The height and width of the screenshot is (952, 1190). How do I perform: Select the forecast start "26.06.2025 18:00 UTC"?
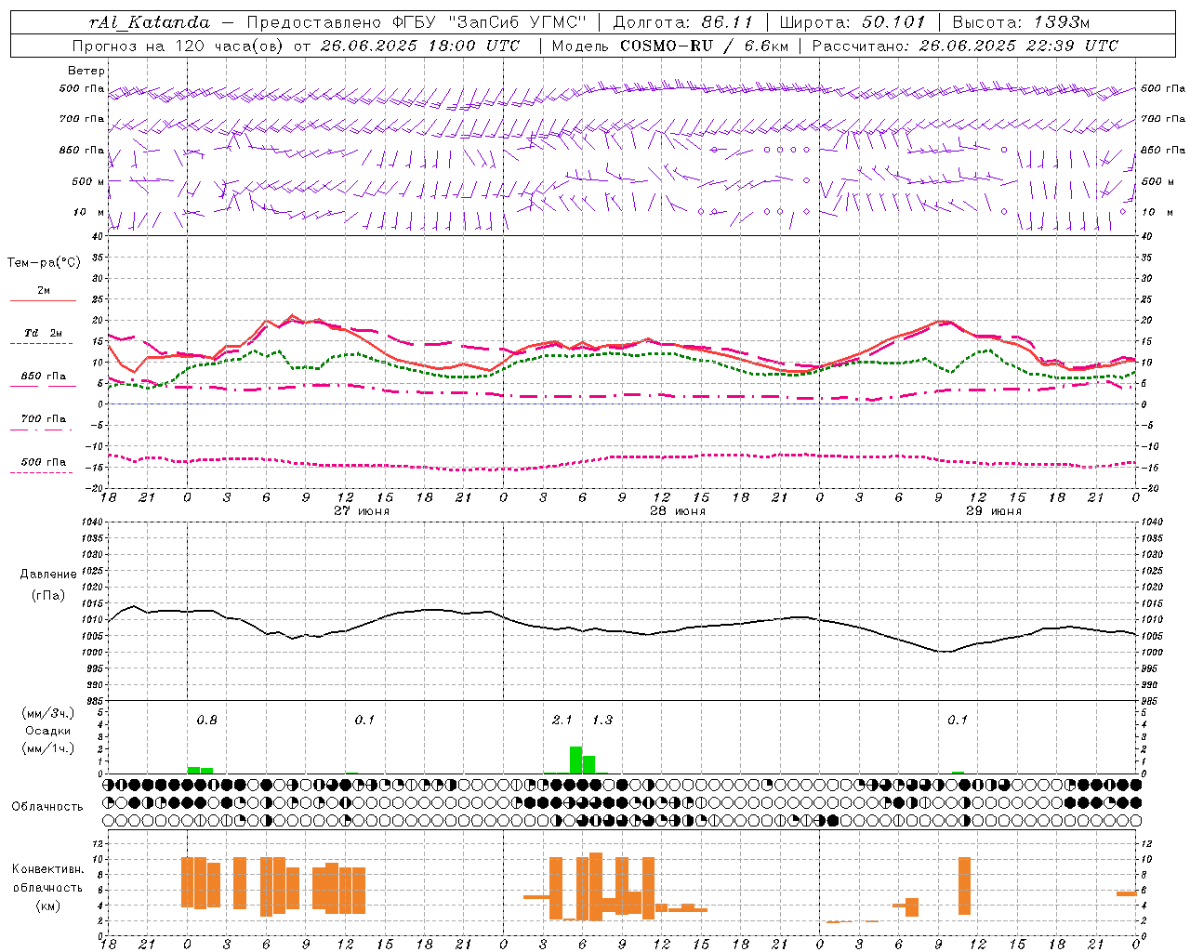pyautogui.click(x=420, y=46)
